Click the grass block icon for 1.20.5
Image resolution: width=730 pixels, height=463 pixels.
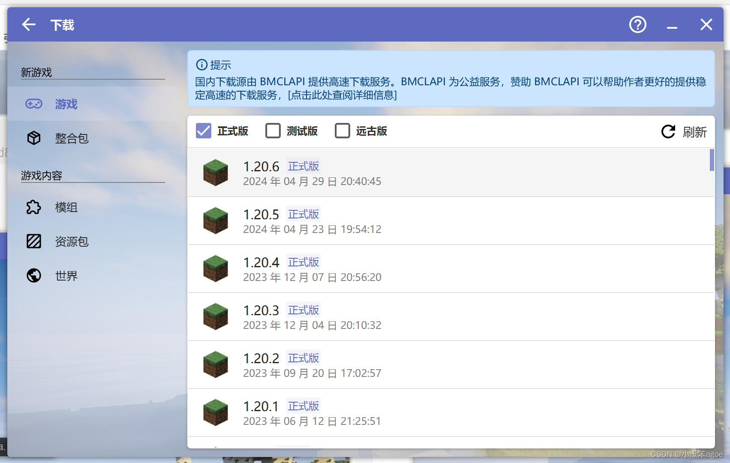[215, 221]
